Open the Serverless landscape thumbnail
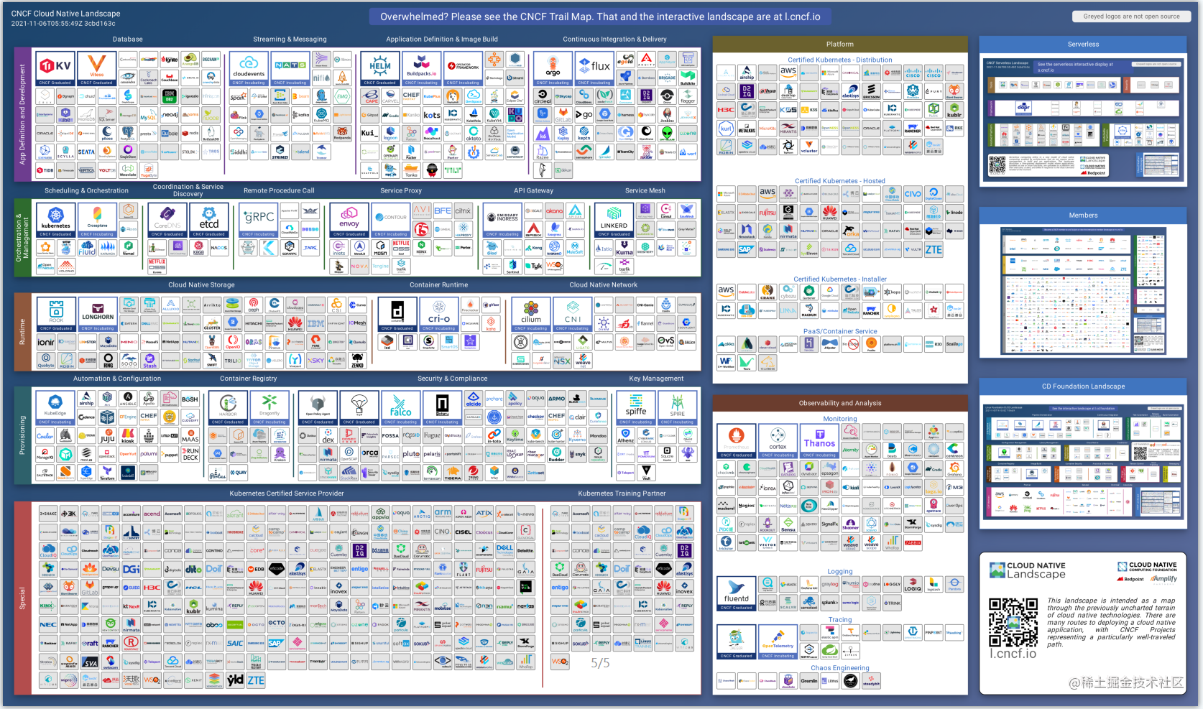1203x709 pixels. [x=1083, y=119]
